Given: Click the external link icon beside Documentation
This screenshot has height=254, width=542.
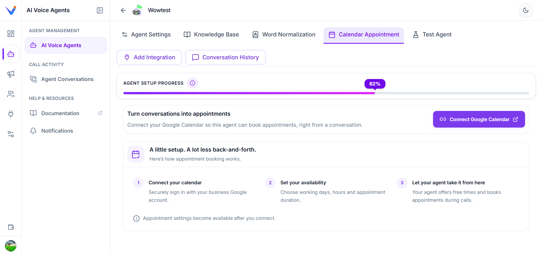Looking at the screenshot, I should tap(100, 113).
